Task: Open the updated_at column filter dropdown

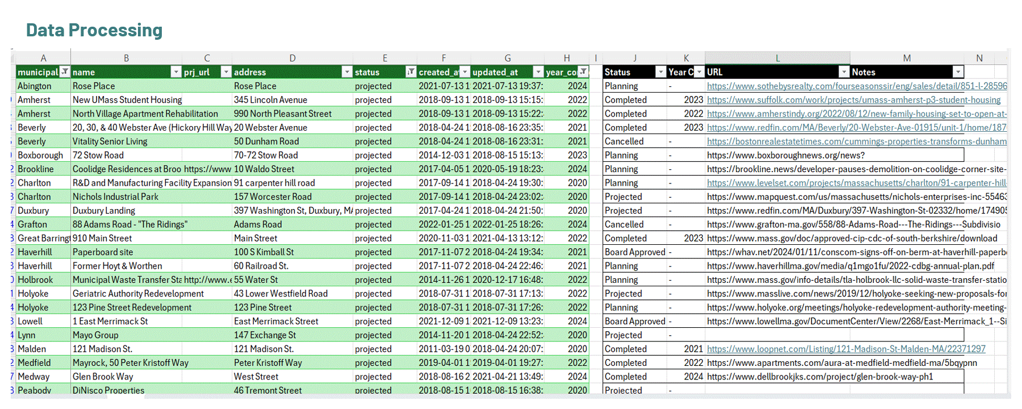Action: [538, 72]
